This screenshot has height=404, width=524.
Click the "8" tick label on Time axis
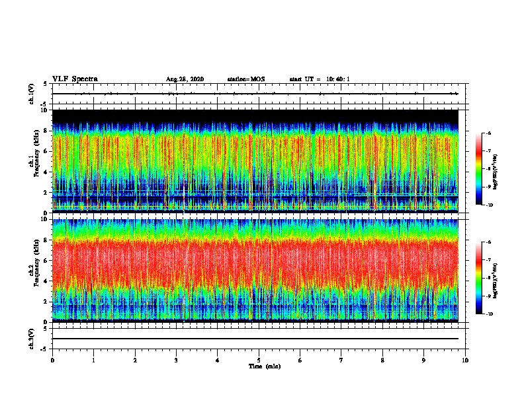tap(382, 360)
